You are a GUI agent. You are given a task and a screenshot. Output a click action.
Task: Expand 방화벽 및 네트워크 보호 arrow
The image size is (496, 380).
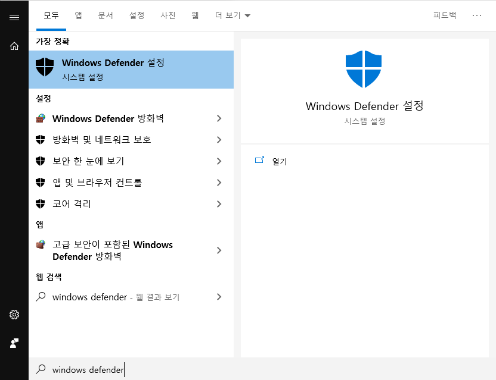click(x=219, y=140)
